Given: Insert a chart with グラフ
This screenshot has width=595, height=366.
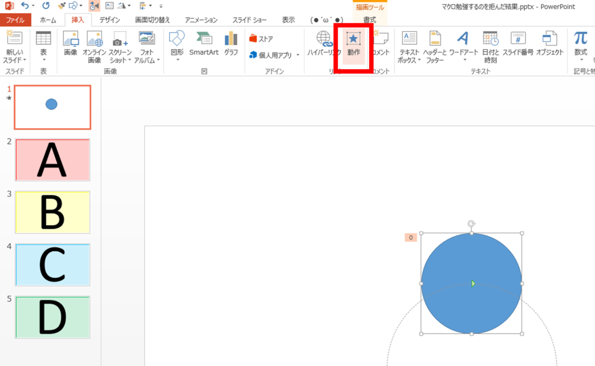Looking at the screenshot, I should click(231, 44).
